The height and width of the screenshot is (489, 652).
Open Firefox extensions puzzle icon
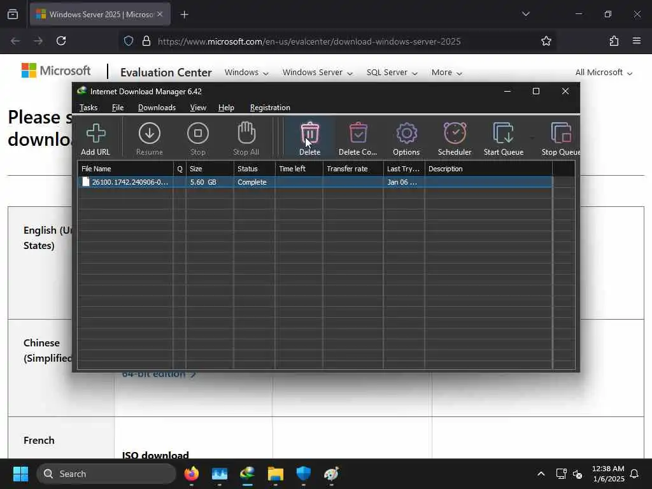[x=614, y=41]
